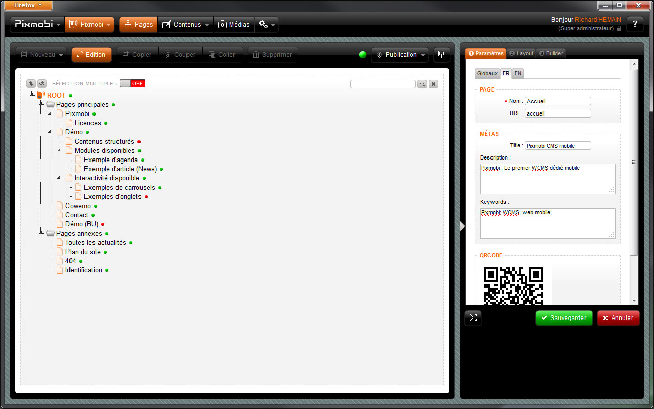
Task: Collapse the Pages principales tree node
Action: click(41, 104)
